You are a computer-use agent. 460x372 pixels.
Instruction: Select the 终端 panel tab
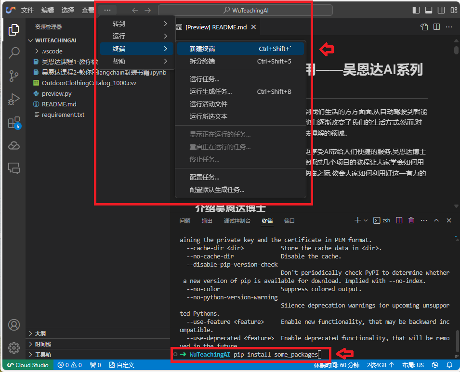coord(267,221)
